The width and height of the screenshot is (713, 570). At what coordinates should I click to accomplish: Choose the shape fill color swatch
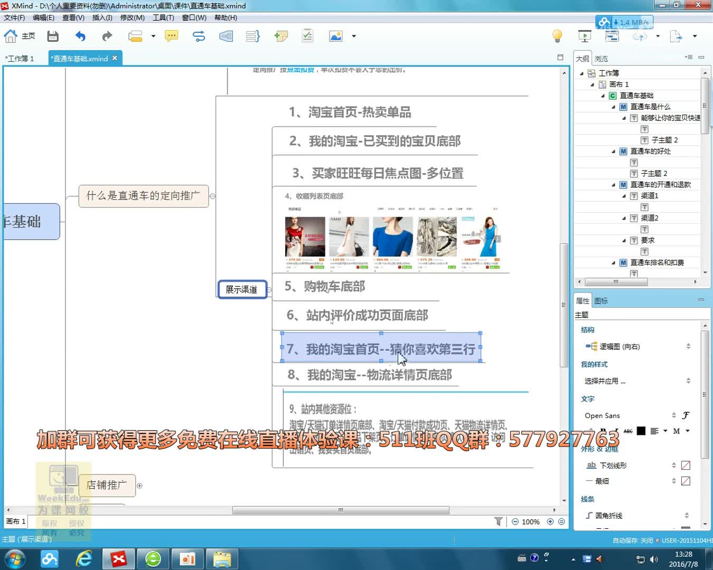(686, 465)
